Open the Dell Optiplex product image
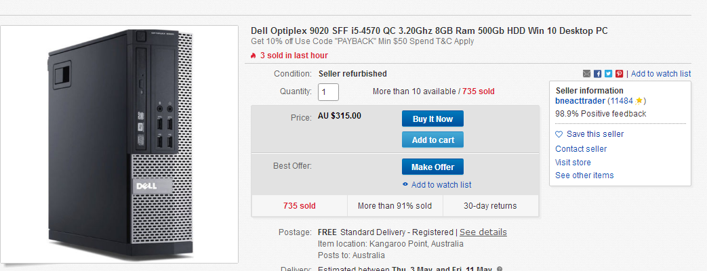Screen dimensions: 707x271 (119, 144)
